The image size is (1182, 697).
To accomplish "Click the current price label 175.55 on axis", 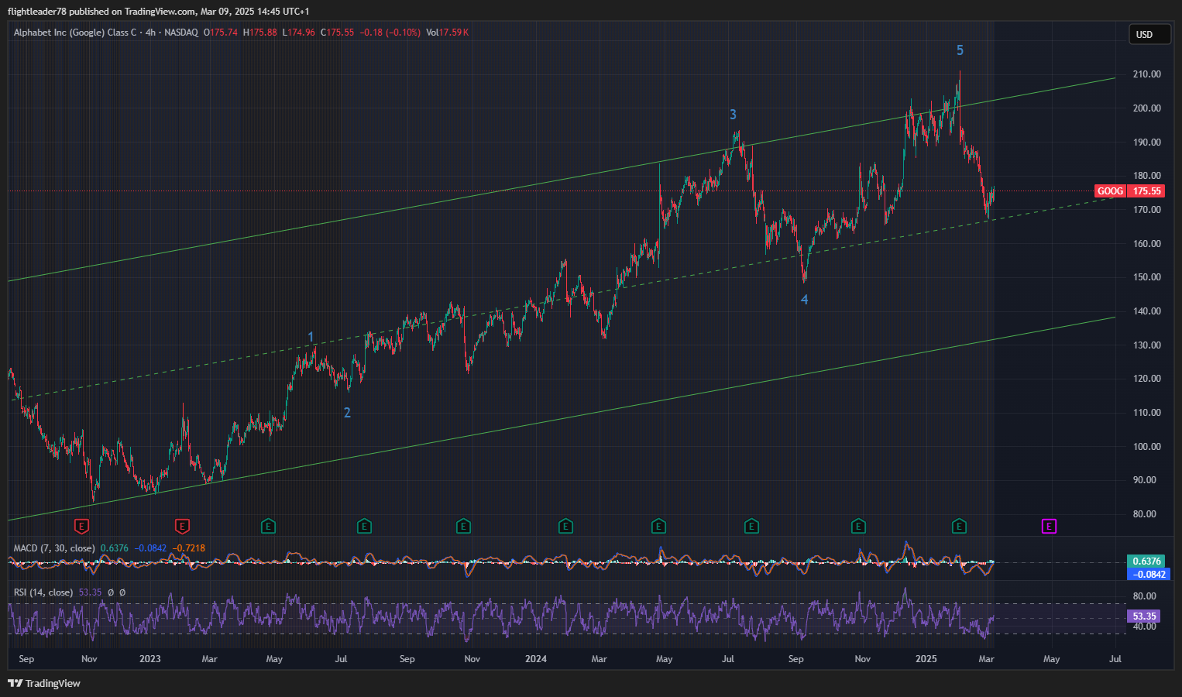I will click(x=1146, y=191).
